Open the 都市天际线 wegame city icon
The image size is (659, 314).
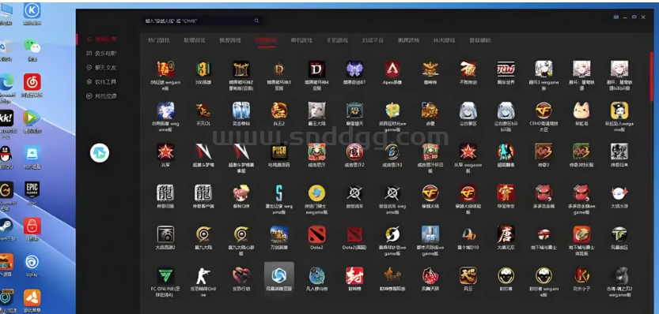tap(430, 234)
